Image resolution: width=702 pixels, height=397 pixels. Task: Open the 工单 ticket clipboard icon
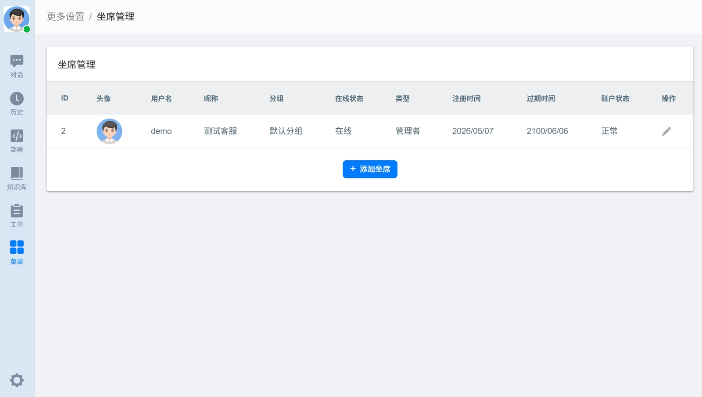point(17,216)
